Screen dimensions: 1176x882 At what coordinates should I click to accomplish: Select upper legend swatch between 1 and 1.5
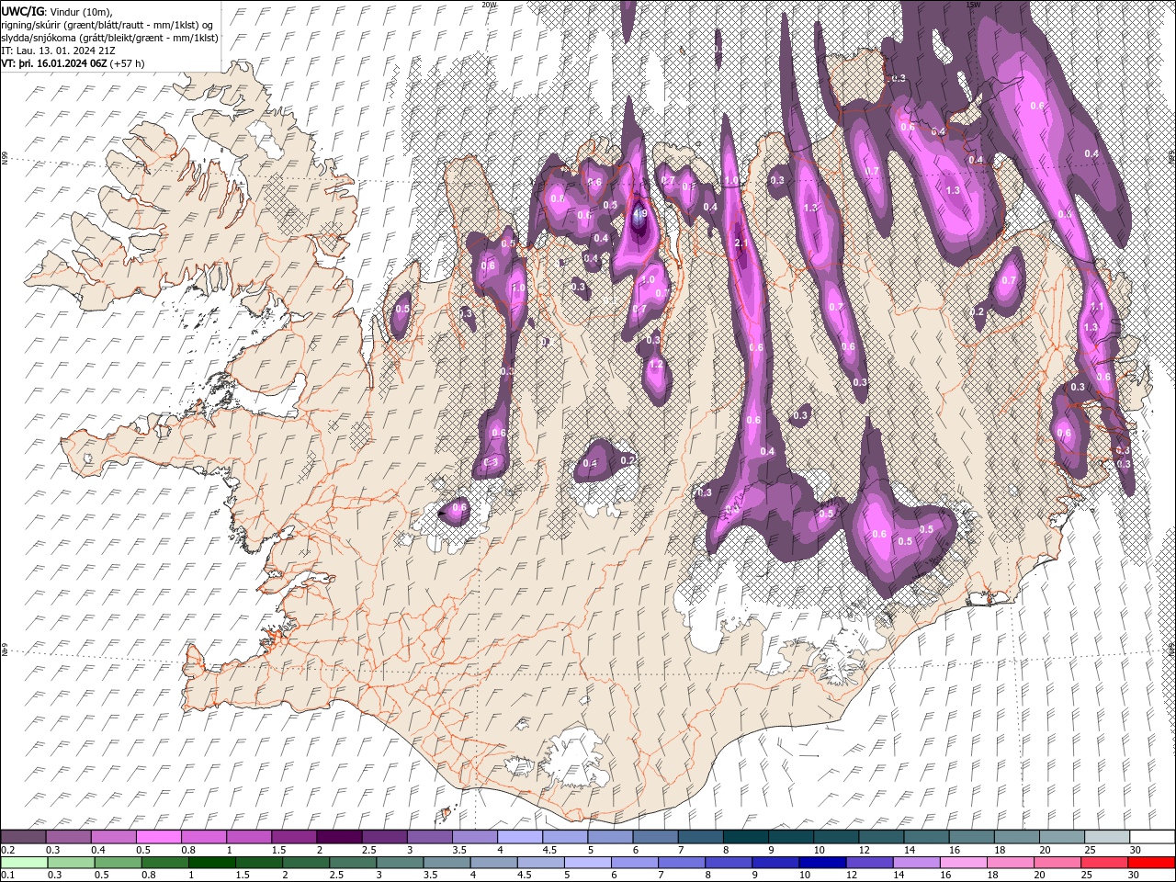[x=249, y=837]
